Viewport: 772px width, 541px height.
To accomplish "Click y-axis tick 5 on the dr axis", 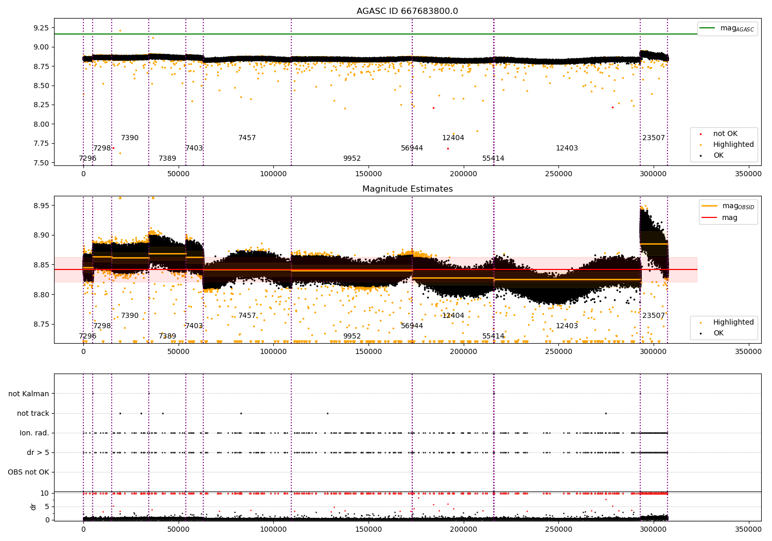I will (x=47, y=506).
